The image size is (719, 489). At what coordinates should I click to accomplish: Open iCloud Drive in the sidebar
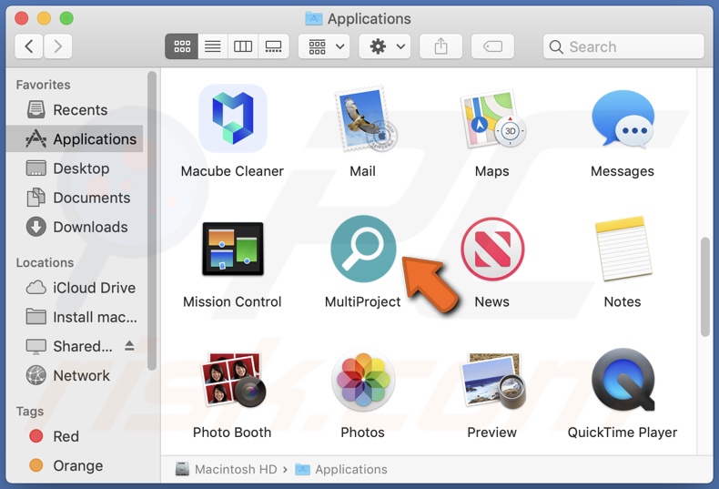pos(75,288)
